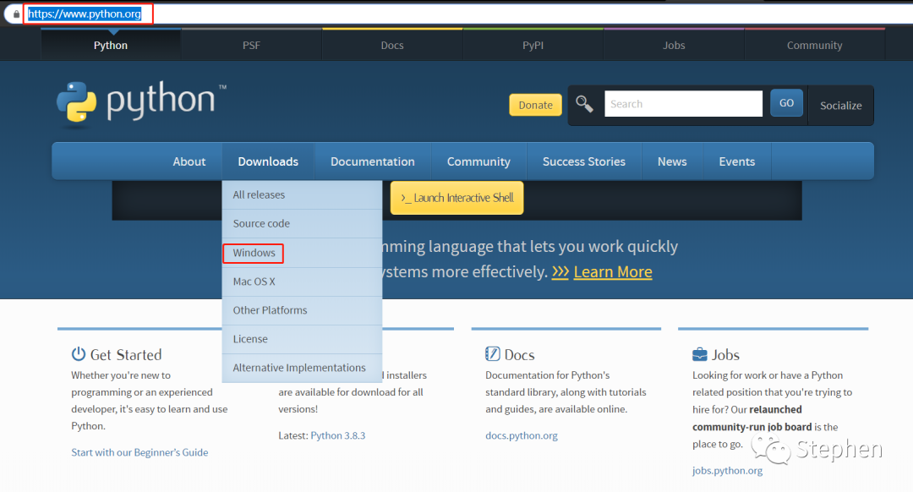
Task: Choose Alternative Implementations from dropdown
Action: 302,368
